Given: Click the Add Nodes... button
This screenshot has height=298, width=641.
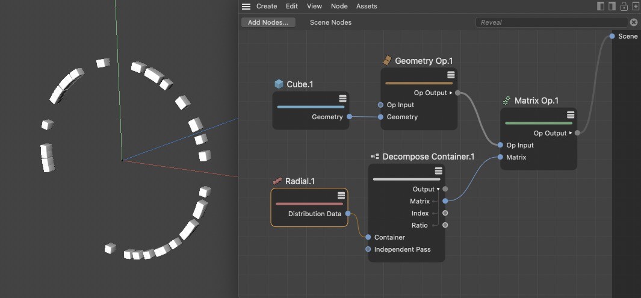Looking at the screenshot, I should (268, 22).
